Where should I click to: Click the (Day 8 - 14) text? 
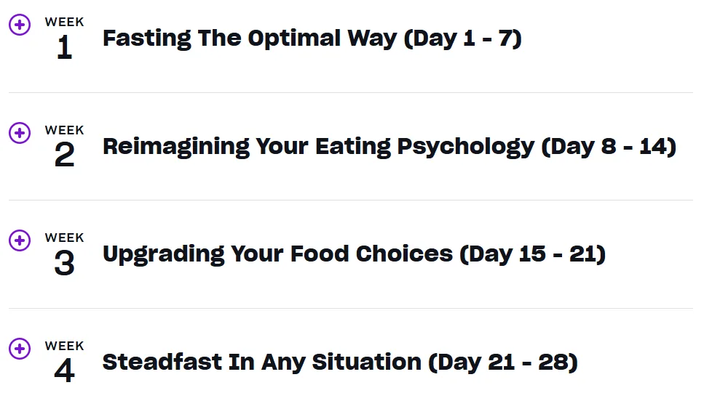tap(609, 147)
